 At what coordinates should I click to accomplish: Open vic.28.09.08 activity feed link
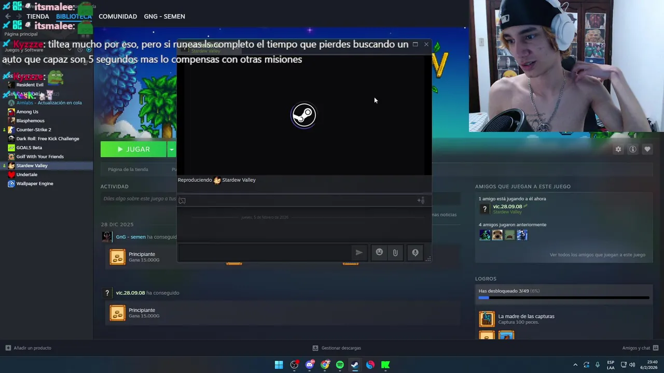pyautogui.click(x=130, y=293)
